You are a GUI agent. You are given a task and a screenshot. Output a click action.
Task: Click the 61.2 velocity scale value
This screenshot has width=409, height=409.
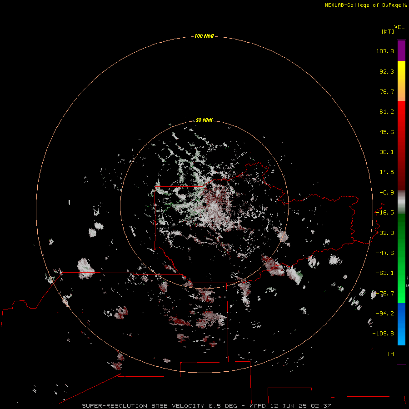[x=387, y=112]
